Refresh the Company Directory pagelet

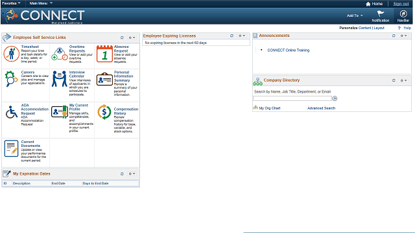pyautogui.click(x=394, y=80)
